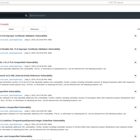Open XML External Entity Reference Vulnerability title
Screen dimensions: 140x140
26,76
